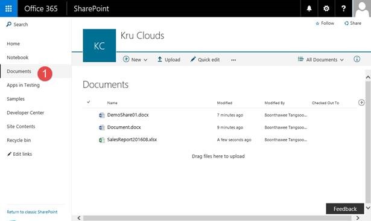
Task: Click the Follow link text
Action: coord(328,23)
